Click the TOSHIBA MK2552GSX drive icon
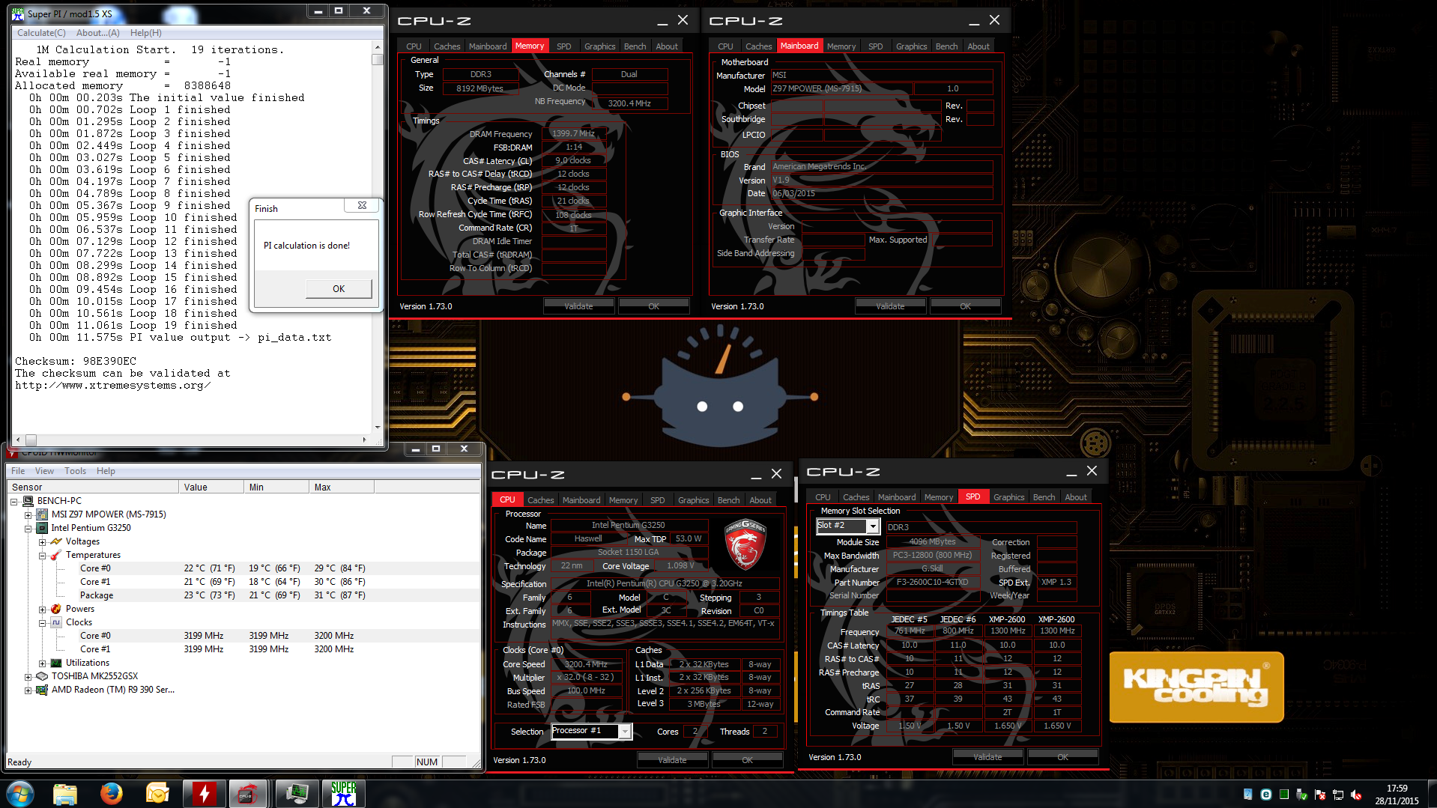 (x=43, y=676)
